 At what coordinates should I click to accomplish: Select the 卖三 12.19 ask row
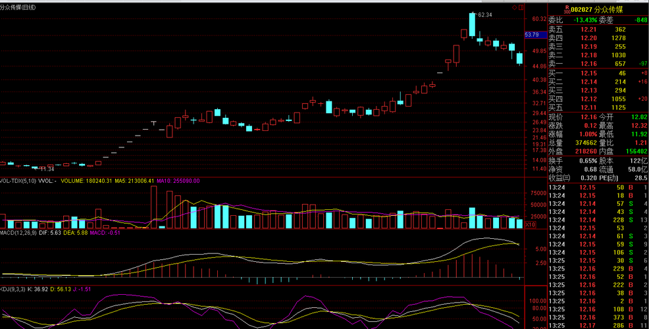pos(598,47)
